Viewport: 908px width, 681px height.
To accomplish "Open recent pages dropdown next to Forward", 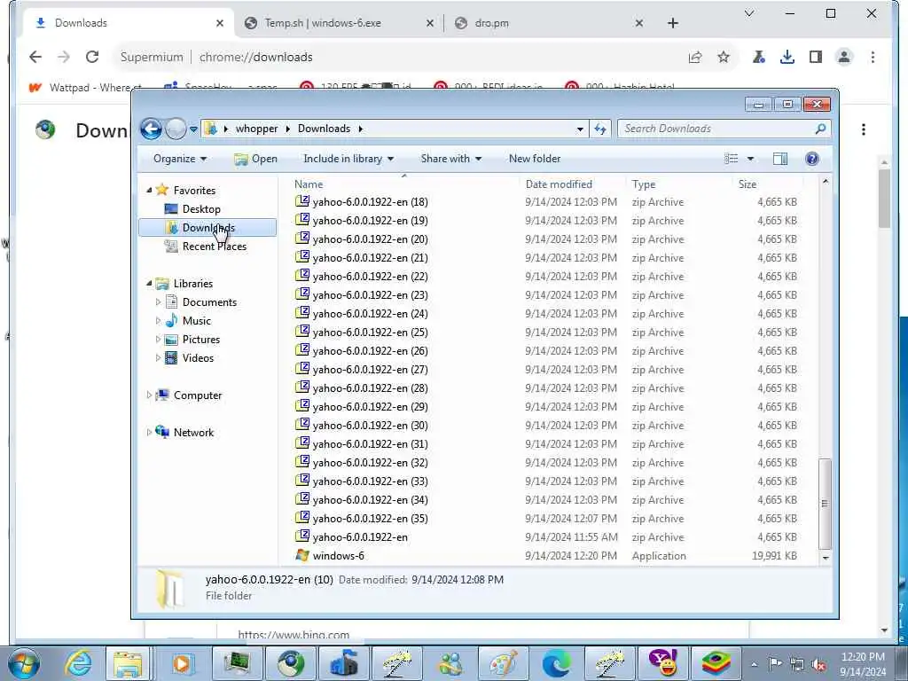I will (193, 129).
